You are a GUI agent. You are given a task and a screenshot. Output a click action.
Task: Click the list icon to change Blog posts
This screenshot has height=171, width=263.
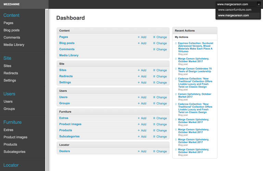pyautogui.click(x=154, y=43)
